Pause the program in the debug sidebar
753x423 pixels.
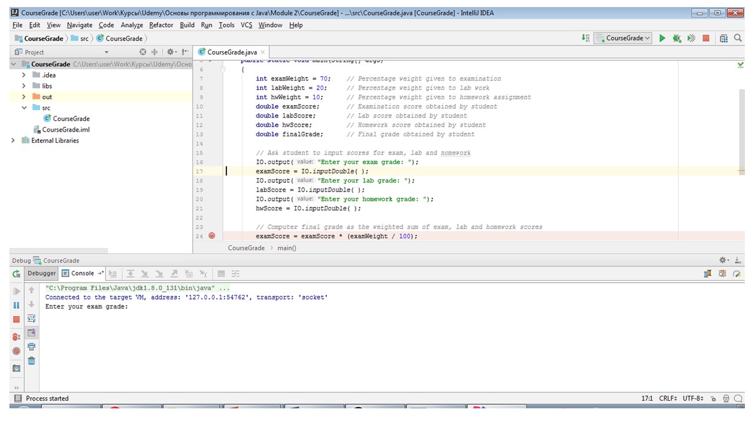click(16, 305)
